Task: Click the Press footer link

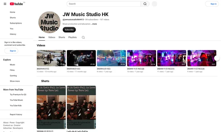Action: 12,123
